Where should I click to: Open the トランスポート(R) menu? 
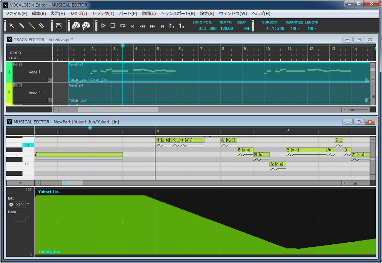coord(178,14)
